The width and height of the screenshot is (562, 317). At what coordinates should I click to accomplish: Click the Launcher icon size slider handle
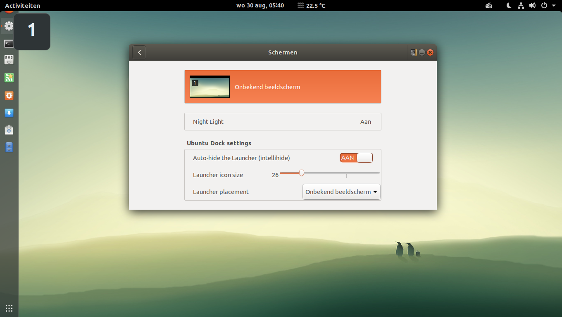pos(302,173)
